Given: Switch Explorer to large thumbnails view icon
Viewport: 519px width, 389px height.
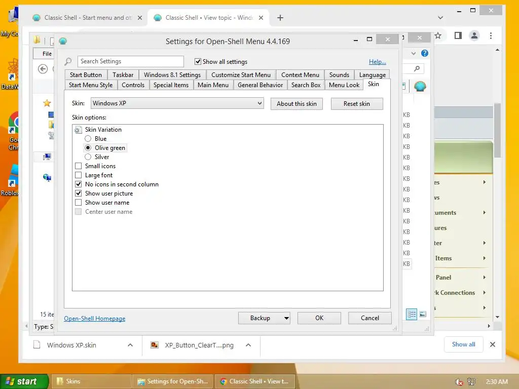Looking at the screenshot, I should (423, 314).
